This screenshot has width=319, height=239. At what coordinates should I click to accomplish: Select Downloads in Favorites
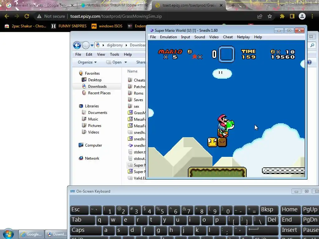point(97,87)
